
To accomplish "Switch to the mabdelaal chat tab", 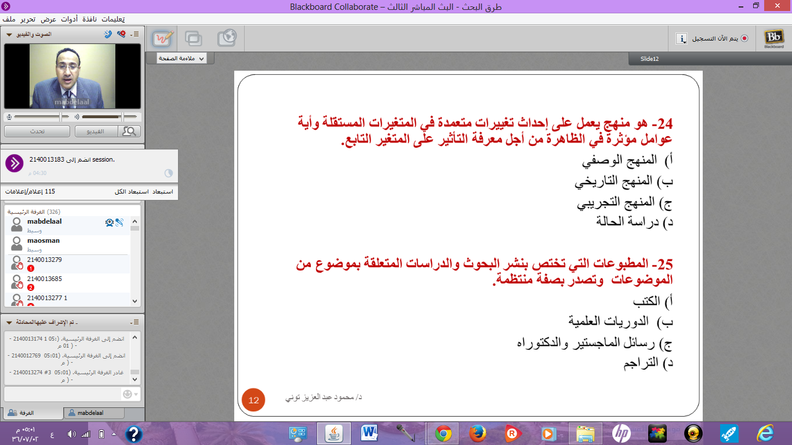I will 94,413.
